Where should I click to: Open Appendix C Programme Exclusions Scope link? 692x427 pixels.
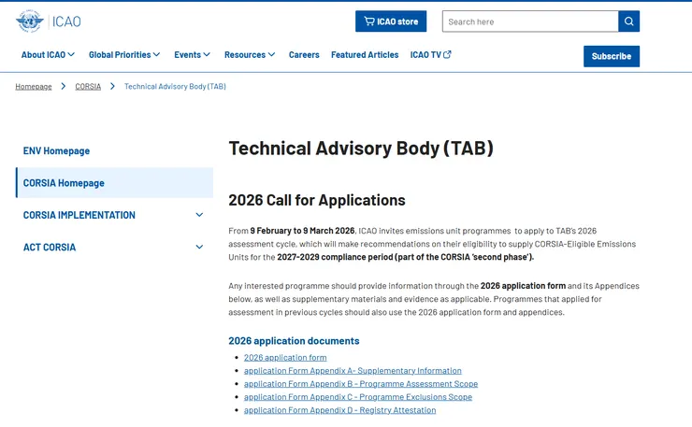pos(358,397)
